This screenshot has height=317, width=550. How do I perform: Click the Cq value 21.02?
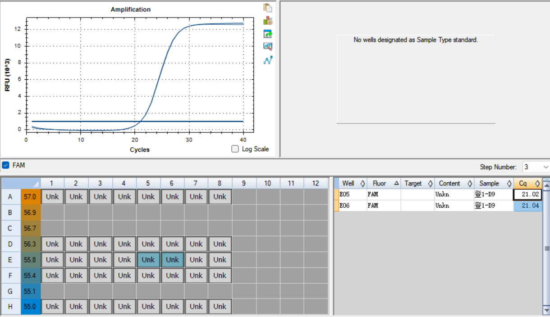coord(528,195)
